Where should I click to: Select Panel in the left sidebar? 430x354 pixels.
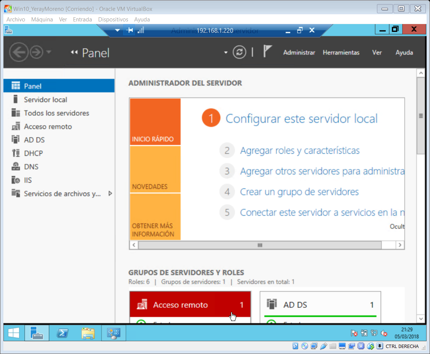point(59,86)
